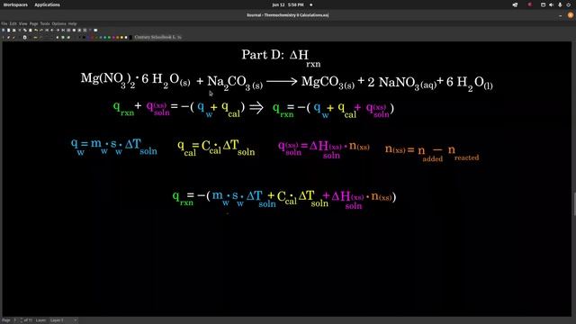Open Workspaces overview in top bar
This screenshot has height=324, width=576.
[15, 4]
